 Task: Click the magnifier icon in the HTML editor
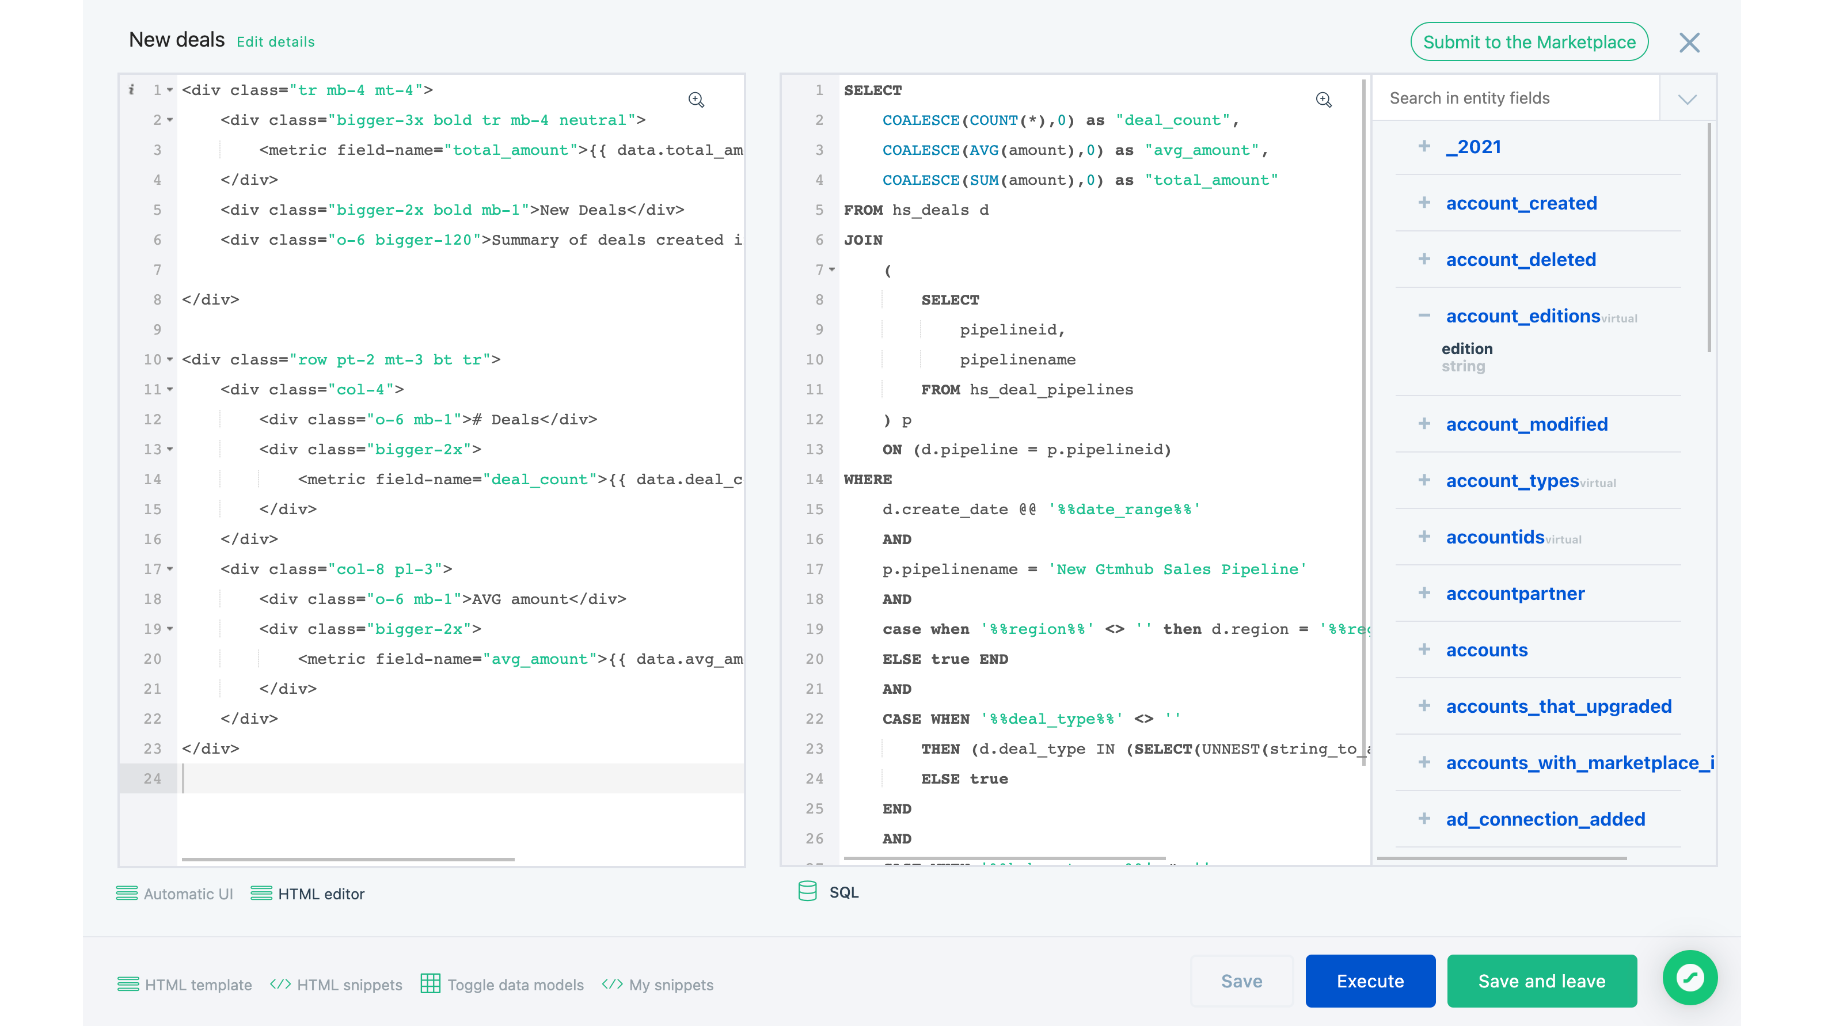pyautogui.click(x=696, y=100)
